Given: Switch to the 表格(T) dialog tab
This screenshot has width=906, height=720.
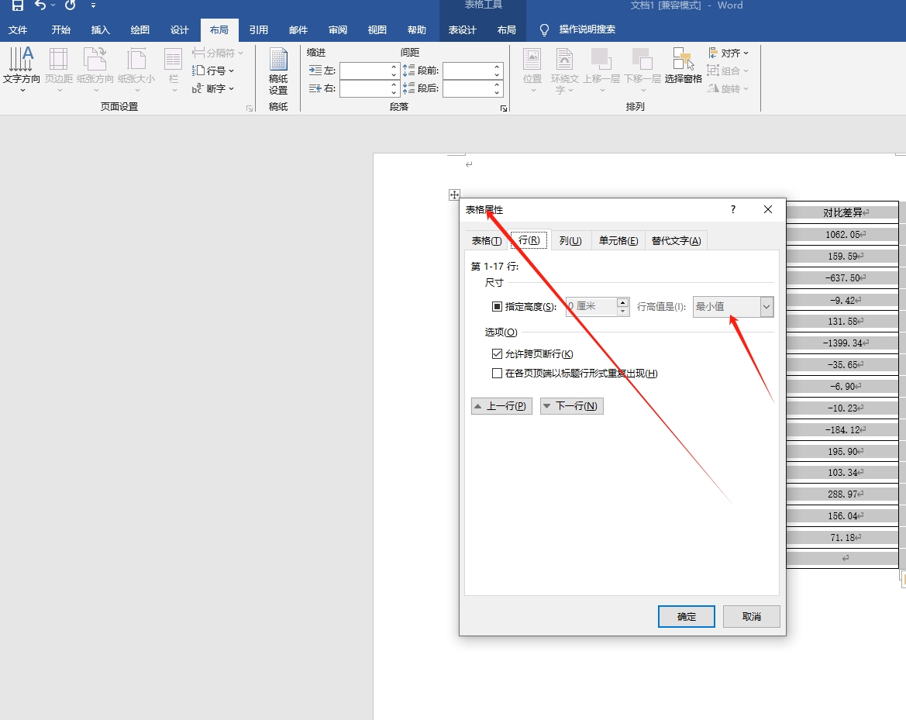Looking at the screenshot, I should [487, 240].
